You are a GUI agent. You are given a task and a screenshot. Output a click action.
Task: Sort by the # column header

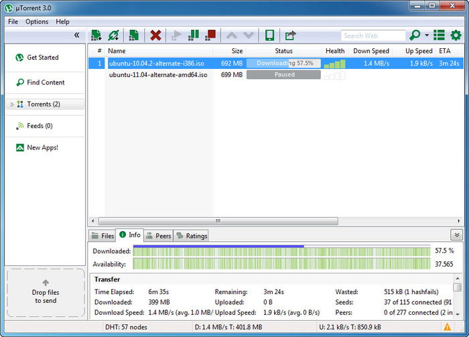point(99,51)
